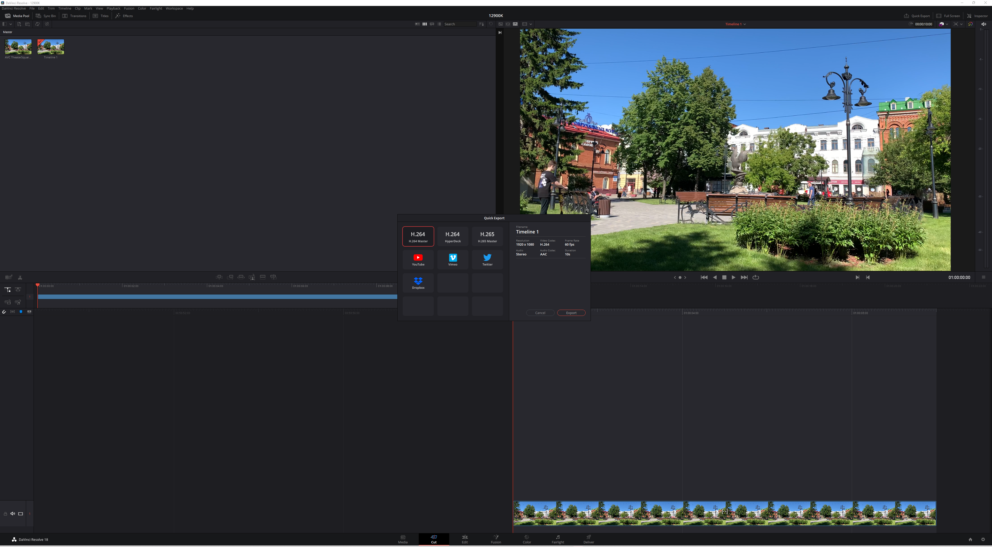
Task: Choose Dropbox as export destination
Action: tap(418, 283)
